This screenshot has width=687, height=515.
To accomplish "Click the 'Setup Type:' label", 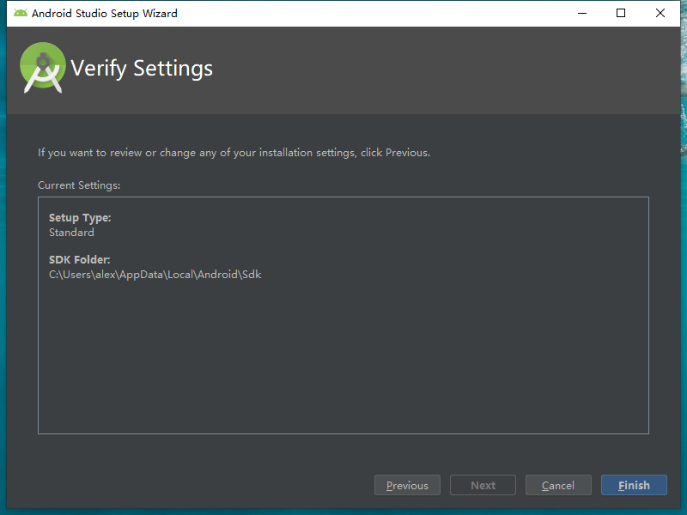I will pos(80,218).
